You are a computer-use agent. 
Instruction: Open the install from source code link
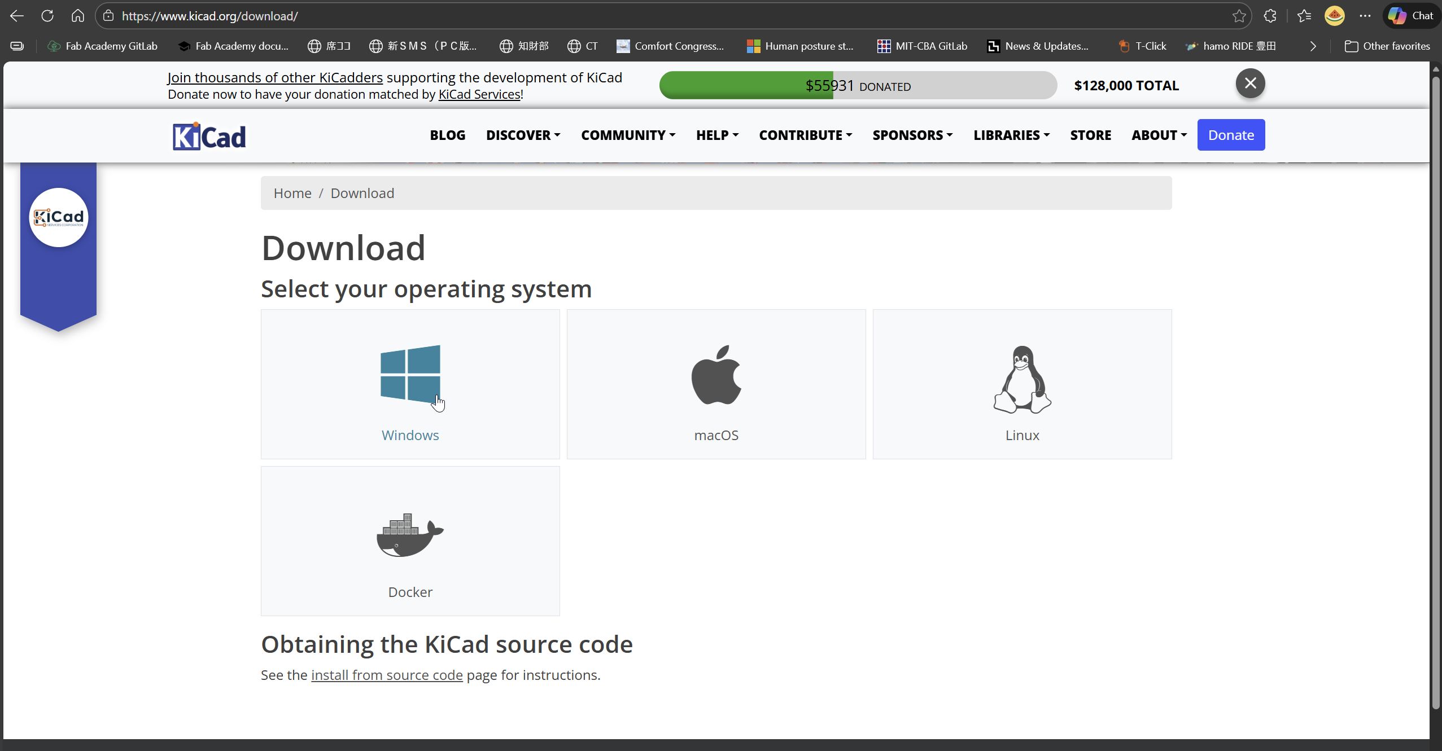386,675
